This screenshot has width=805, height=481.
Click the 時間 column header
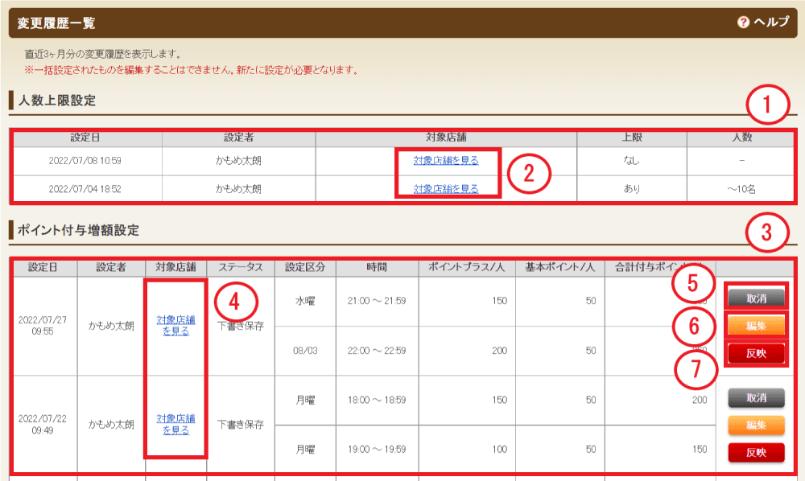(x=377, y=267)
